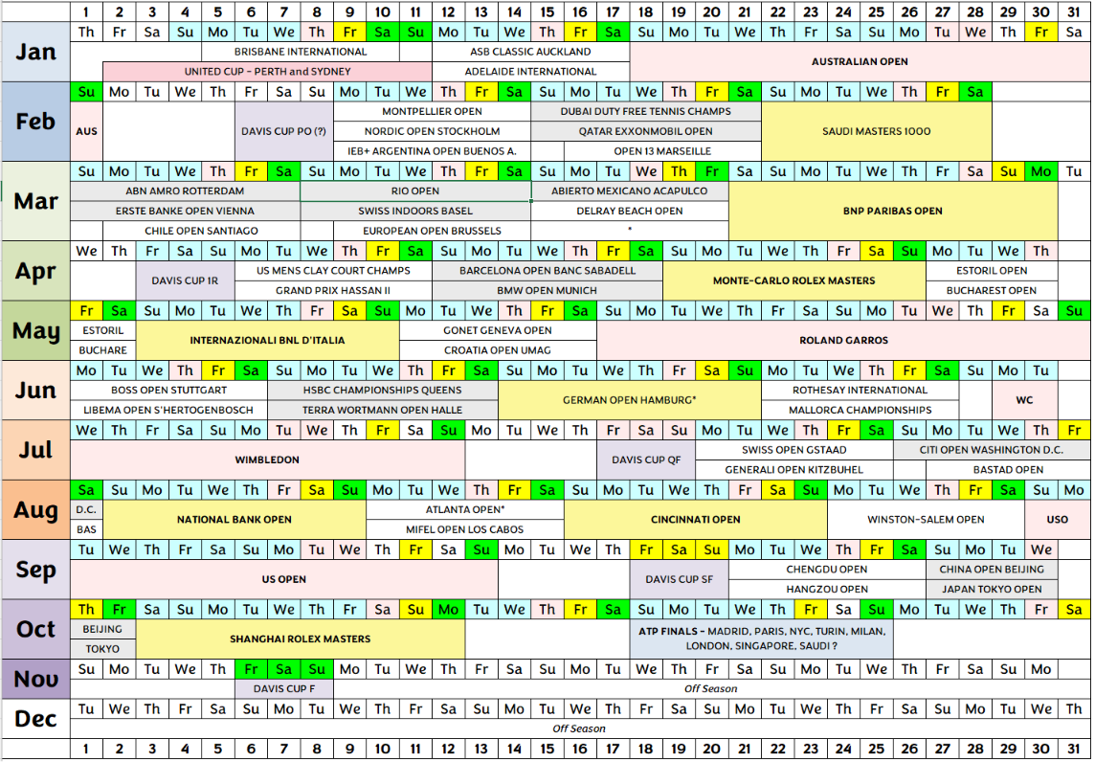Select the DELRAY BEACH OPEN cell
The image size is (1095, 762).
630,211
